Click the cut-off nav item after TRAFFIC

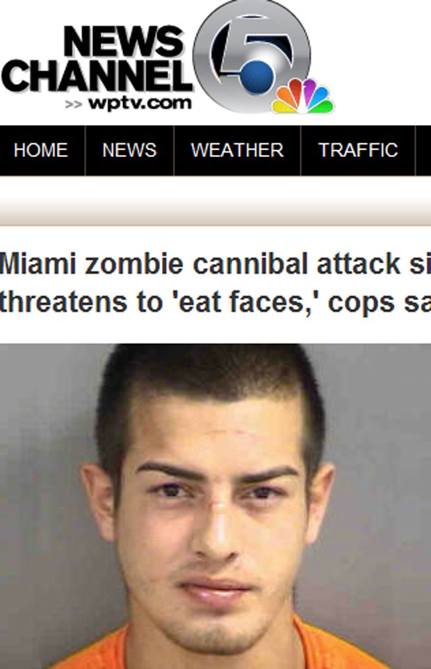(x=423, y=150)
